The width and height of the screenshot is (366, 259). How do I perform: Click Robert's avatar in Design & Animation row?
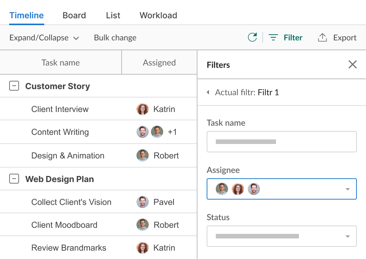[143, 155]
